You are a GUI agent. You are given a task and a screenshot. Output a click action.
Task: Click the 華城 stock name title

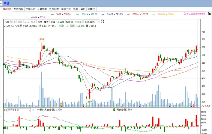pos(7,3)
